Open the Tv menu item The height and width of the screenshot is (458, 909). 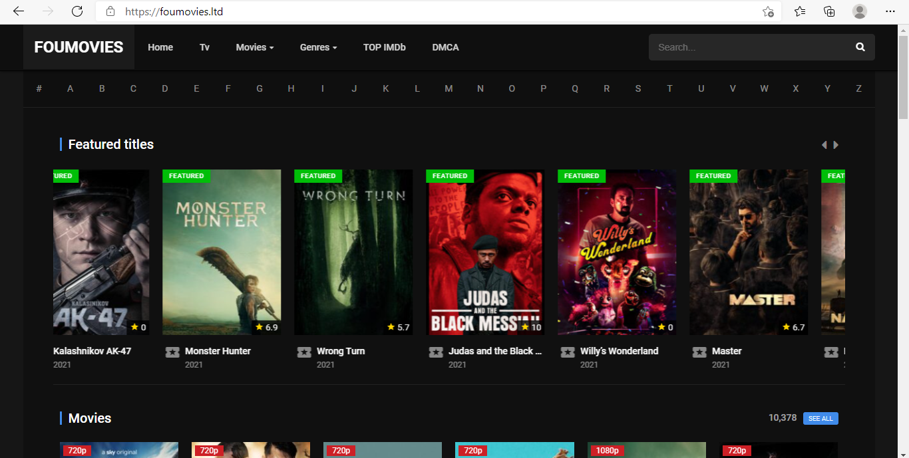point(204,47)
